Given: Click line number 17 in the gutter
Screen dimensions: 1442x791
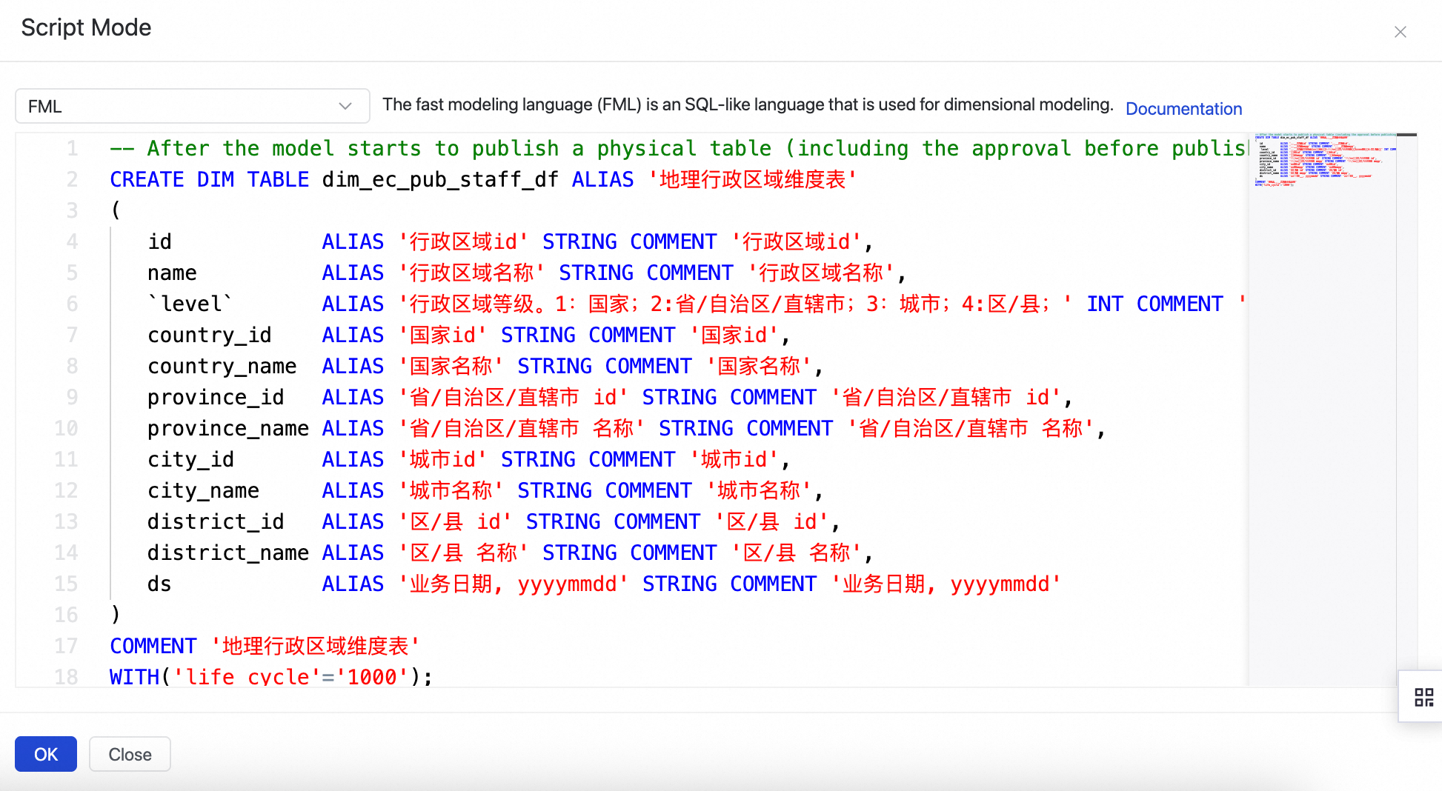Looking at the screenshot, I should click(66, 646).
